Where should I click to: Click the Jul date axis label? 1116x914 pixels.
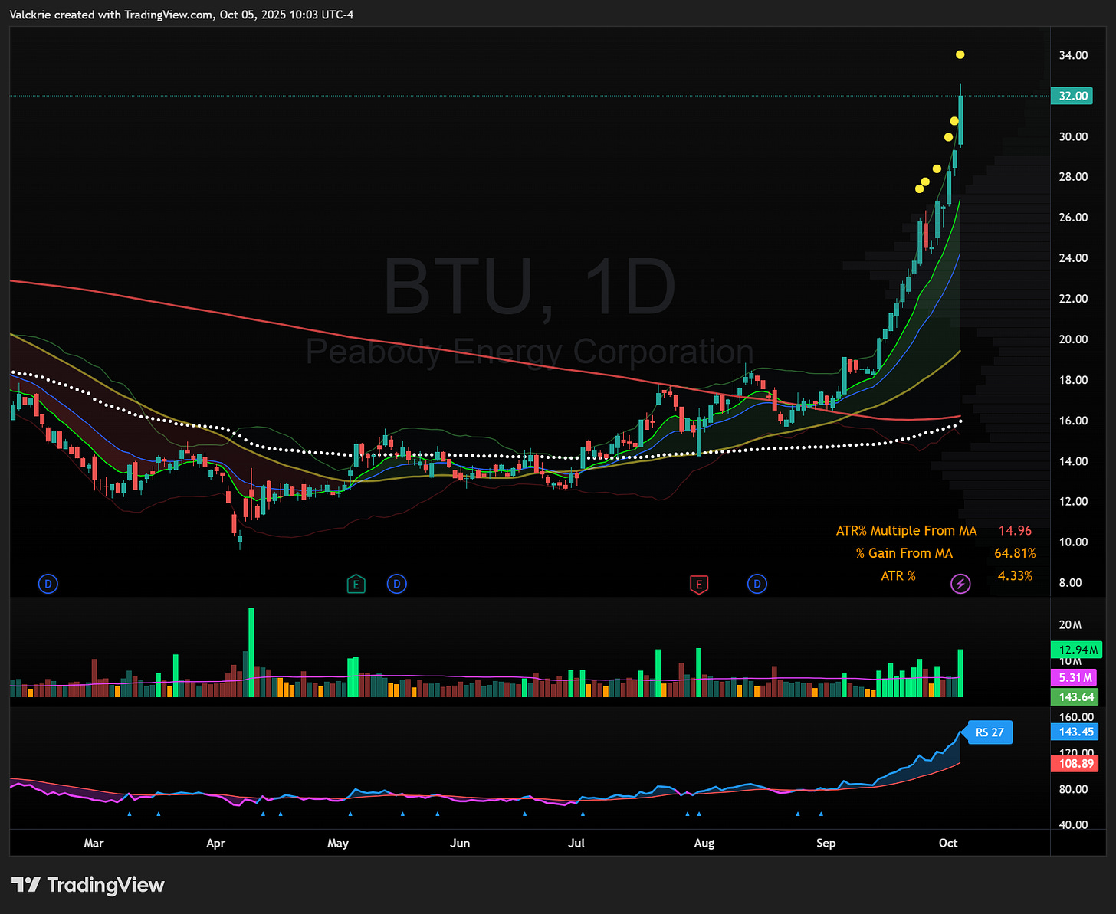(x=576, y=843)
